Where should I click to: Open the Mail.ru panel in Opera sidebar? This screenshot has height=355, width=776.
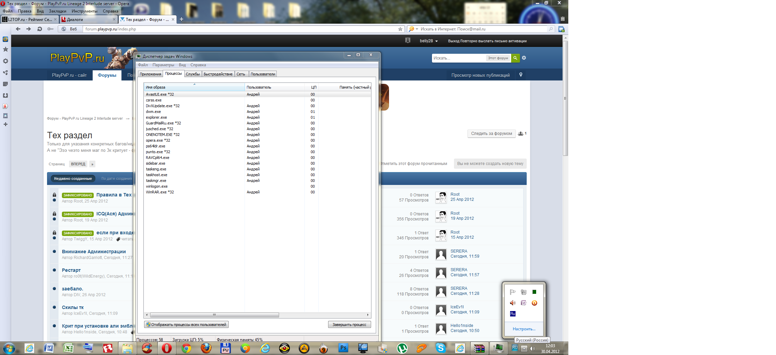pos(5,39)
